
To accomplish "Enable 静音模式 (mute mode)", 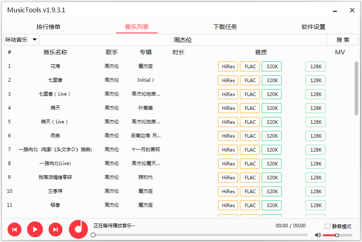I will pyautogui.click(x=327, y=226).
